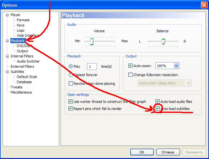Toggle Auto-load audio files checkbox
Viewport: 209px width, 159px height.
point(157,101)
